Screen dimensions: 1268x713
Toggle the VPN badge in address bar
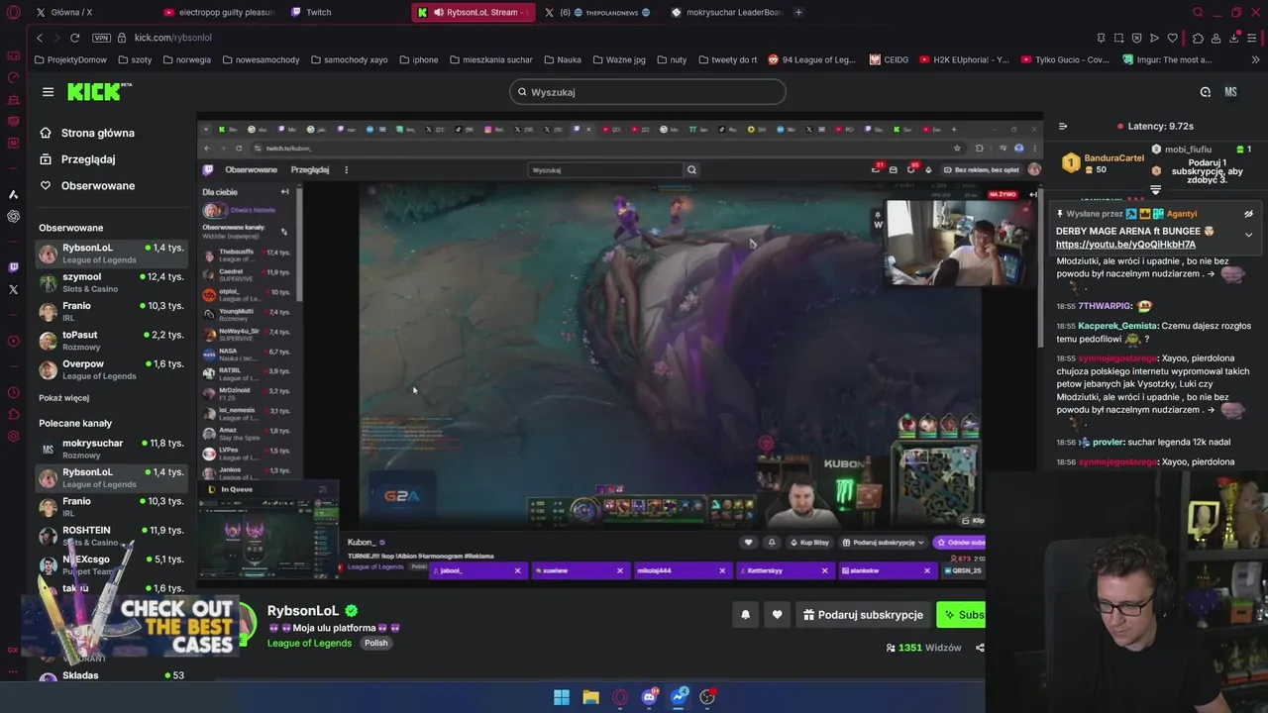101,38
